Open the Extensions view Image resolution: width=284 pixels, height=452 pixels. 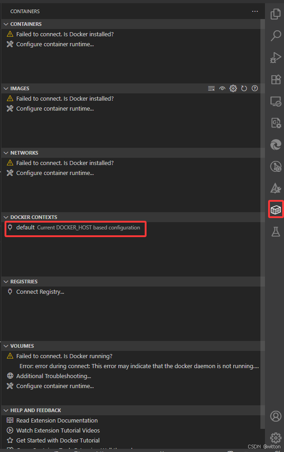pos(275,79)
